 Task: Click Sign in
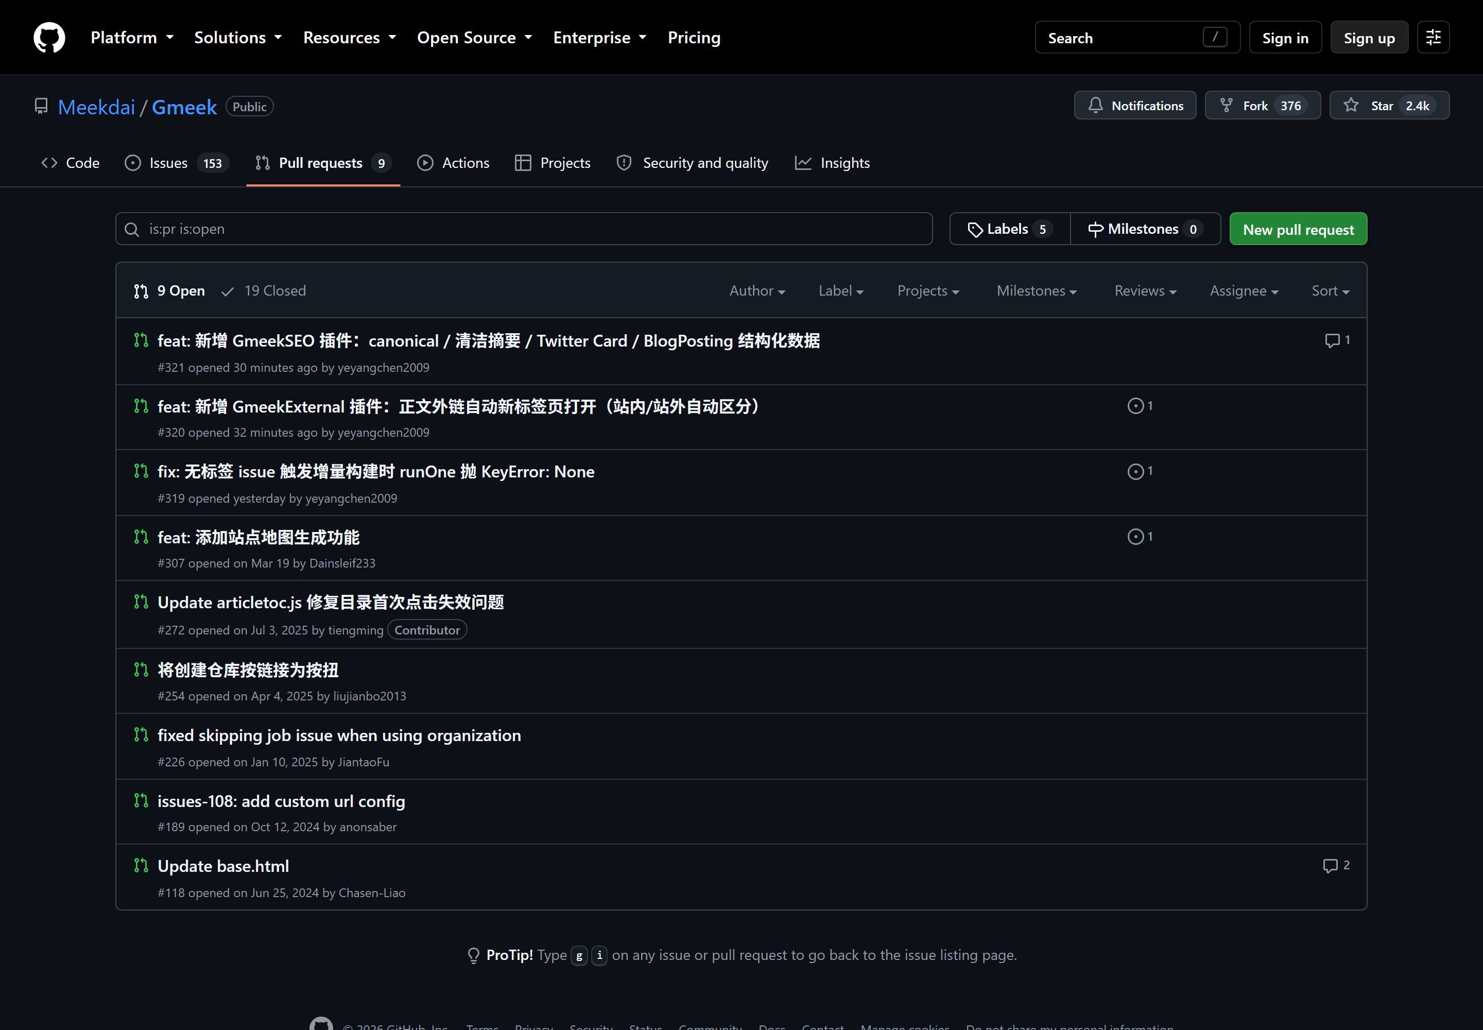pyautogui.click(x=1285, y=38)
